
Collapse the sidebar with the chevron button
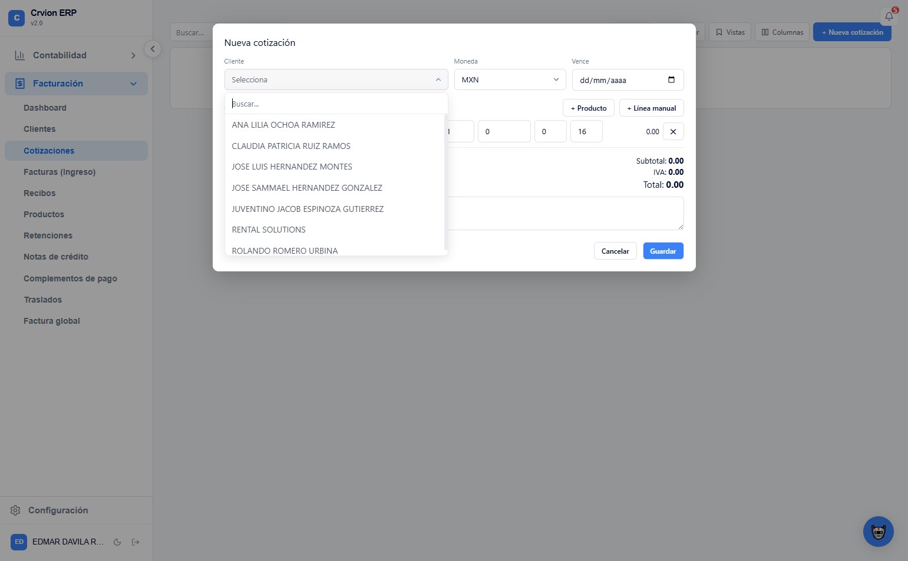pos(153,49)
